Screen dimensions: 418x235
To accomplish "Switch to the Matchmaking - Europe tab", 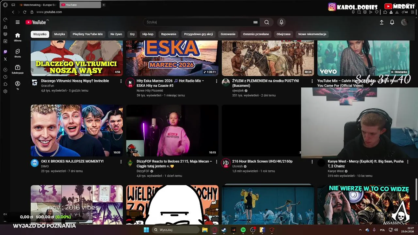I will [x=38, y=5].
